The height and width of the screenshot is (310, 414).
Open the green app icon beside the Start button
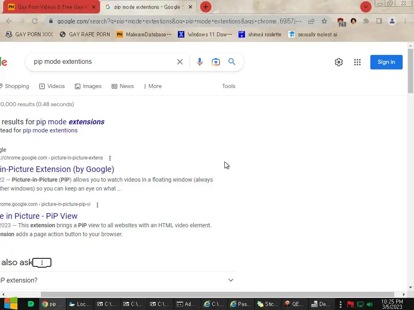(x=31, y=304)
